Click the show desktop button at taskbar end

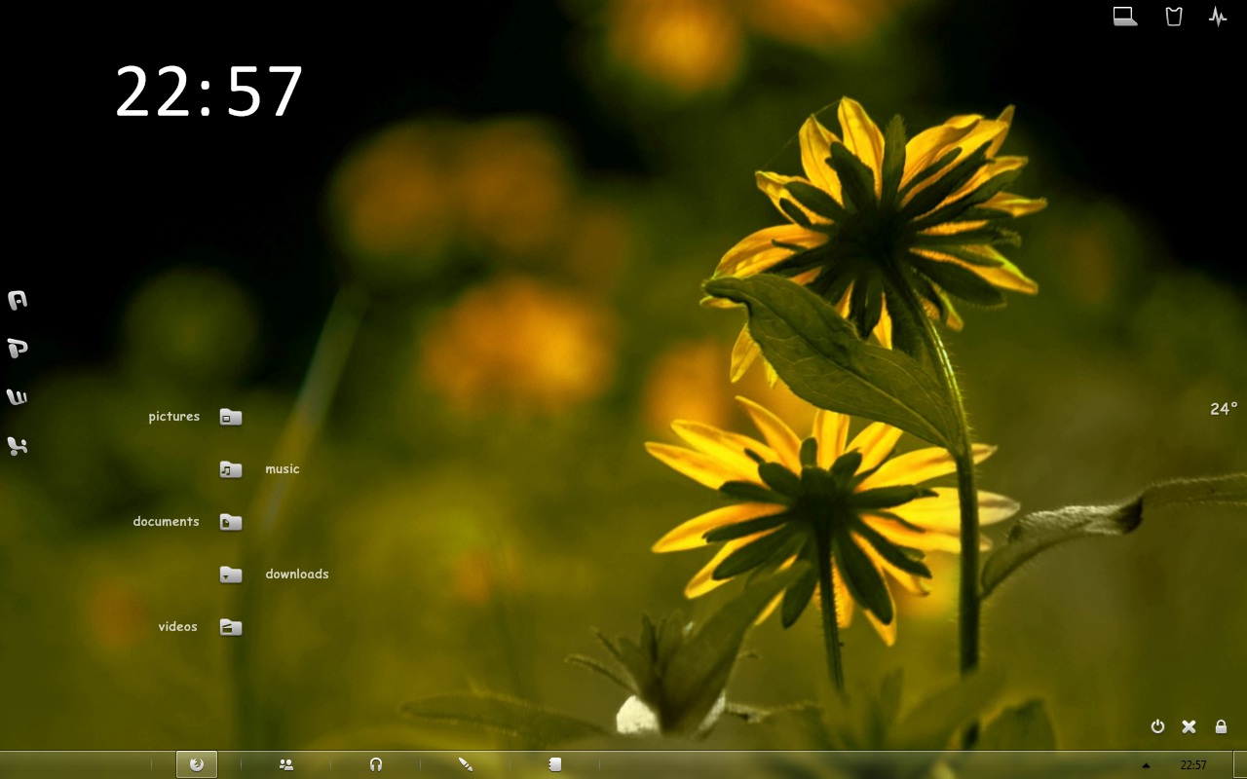point(1239,764)
